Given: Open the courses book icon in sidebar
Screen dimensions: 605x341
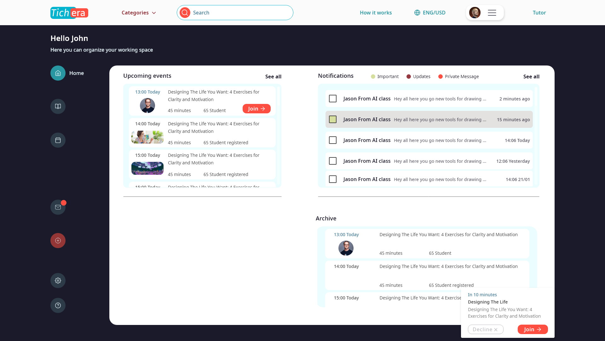Looking at the screenshot, I should tap(58, 106).
